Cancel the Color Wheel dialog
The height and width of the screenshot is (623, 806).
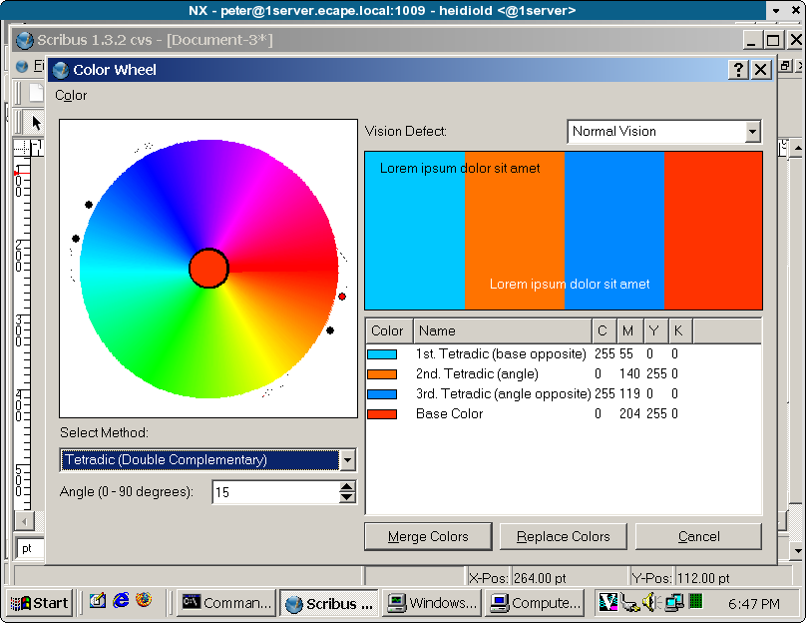click(698, 537)
